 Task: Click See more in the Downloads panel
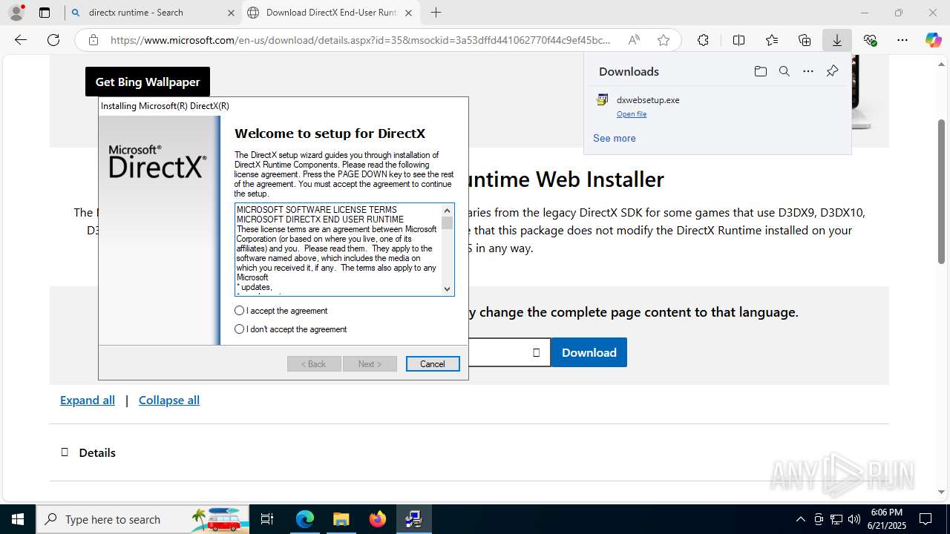[614, 138]
